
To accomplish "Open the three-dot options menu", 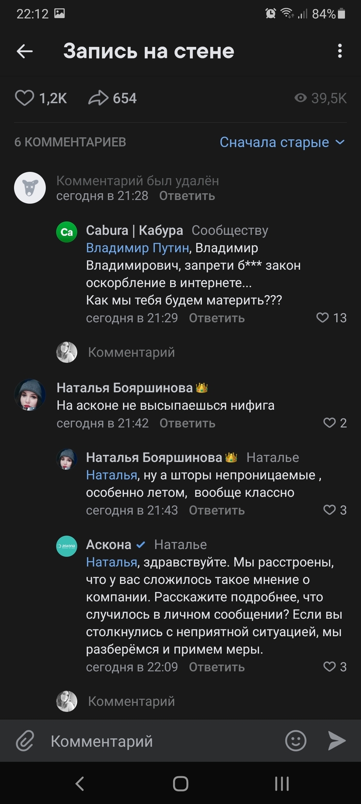I will [x=339, y=51].
